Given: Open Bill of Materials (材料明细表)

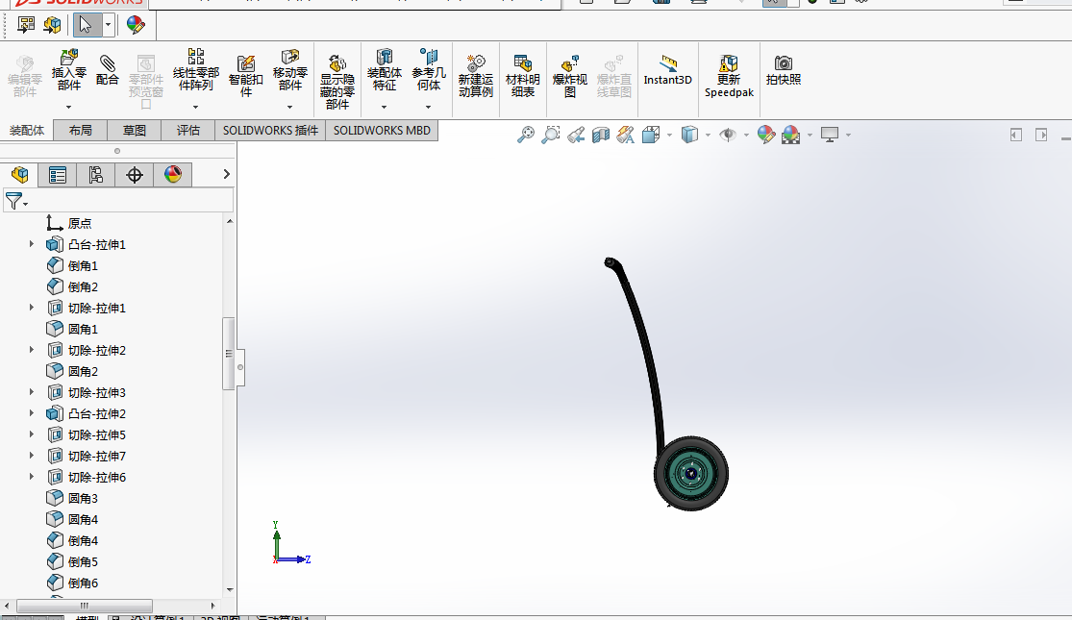Looking at the screenshot, I should (523, 75).
